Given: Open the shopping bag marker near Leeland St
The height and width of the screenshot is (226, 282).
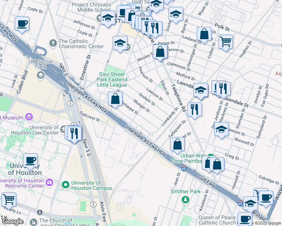Looking at the screenshot, I should 204,35.
